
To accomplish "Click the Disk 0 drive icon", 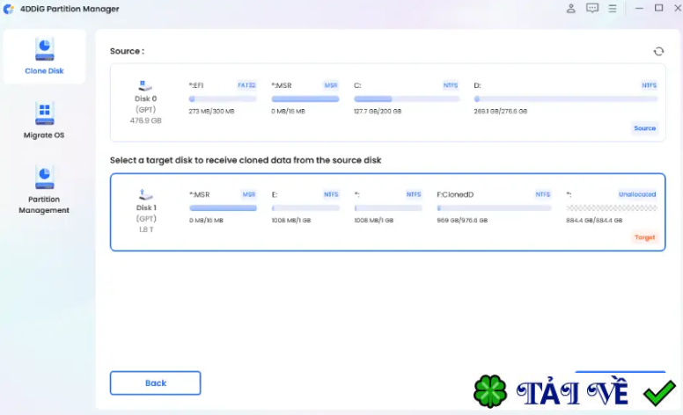I will [145, 85].
